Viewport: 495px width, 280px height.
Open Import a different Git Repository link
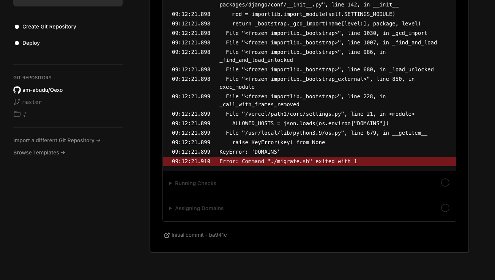pos(57,140)
